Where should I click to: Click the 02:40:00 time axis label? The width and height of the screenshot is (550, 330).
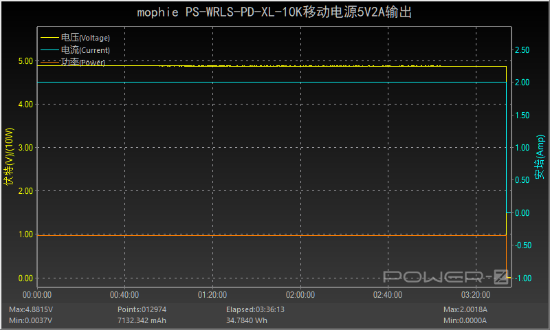(388, 295)
